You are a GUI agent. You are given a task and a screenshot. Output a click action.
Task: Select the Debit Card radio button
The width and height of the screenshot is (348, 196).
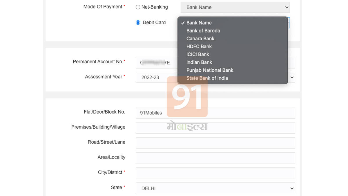pos(138,22)
